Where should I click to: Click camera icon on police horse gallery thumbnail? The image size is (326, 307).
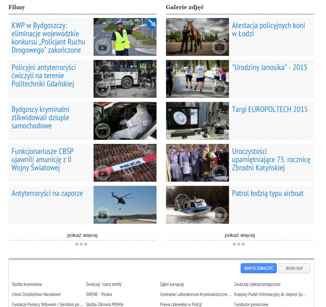click(220, 47)
